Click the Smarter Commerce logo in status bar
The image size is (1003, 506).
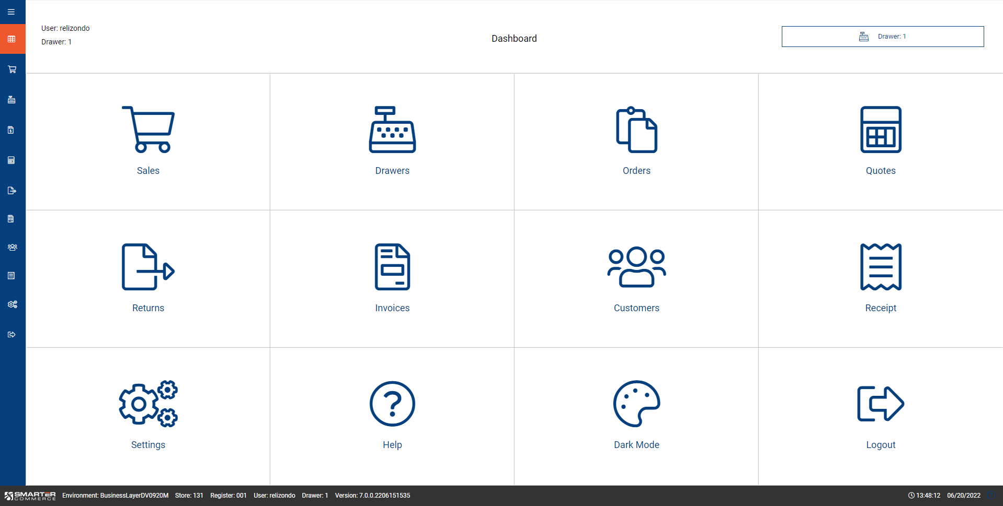click(30, 496)
